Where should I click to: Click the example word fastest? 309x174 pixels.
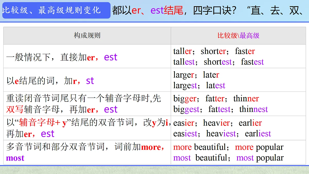[252, 62]
